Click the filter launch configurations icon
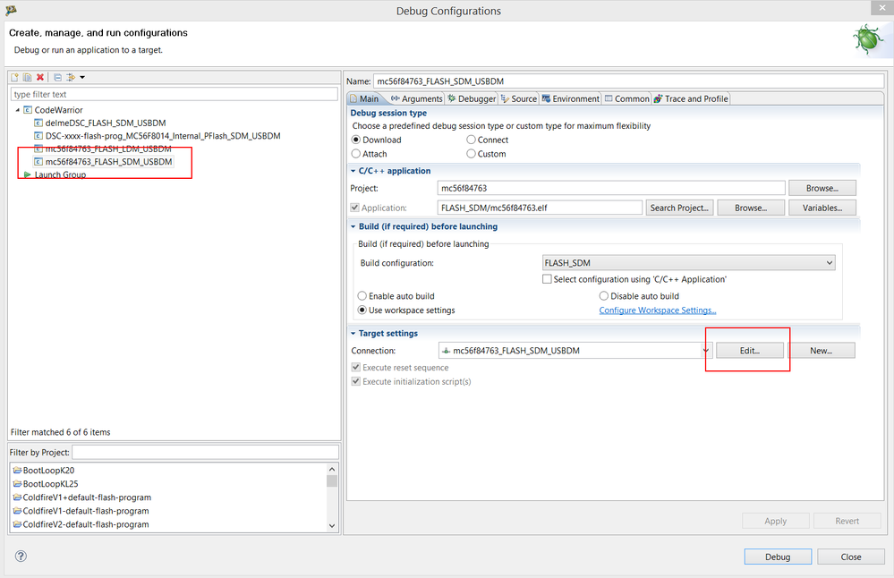This screenshot has height=578, width=894. pyautogui.click(x=71, y=77)
